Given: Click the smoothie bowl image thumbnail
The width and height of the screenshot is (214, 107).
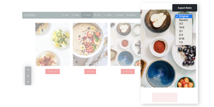Looking at the screenshot, I should coord(90,44).
